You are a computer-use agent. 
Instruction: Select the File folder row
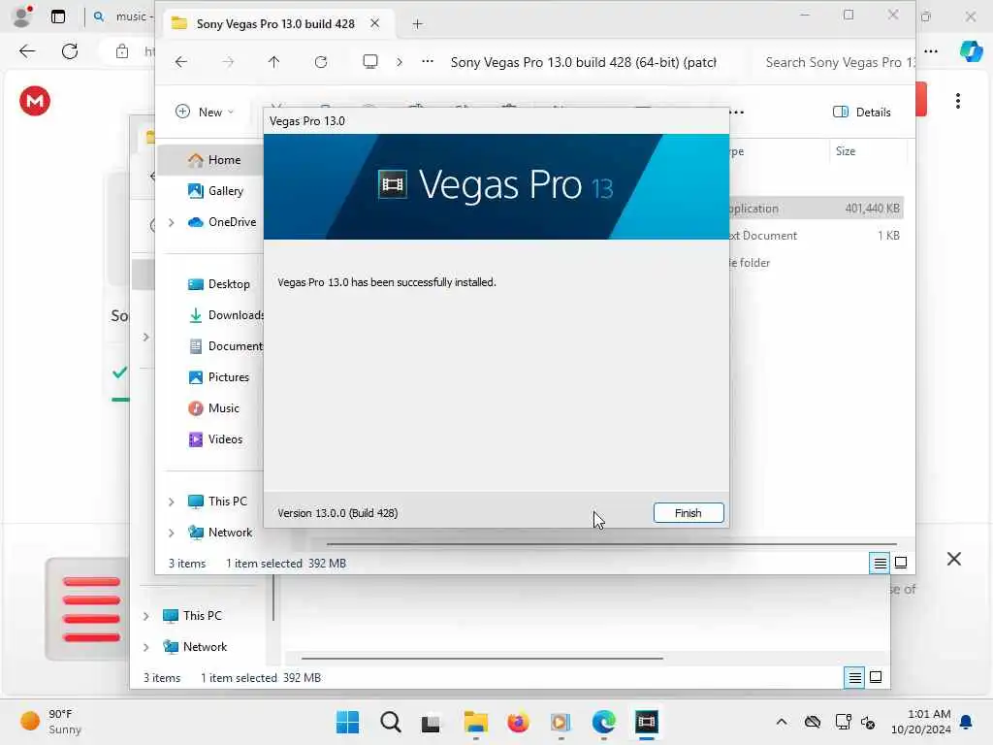tap(816, 262)
